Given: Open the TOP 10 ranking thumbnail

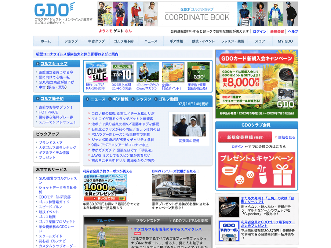Looking at the screenshot, I should [122, 72].
